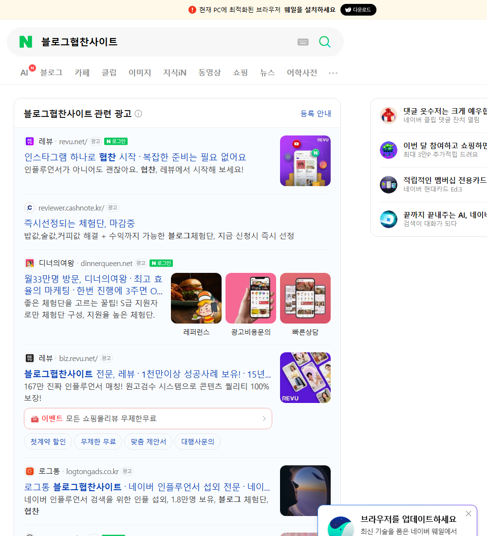Click the green Naver N logo
This screenshot has width=487, height=536.
click(x=26, y=42)
